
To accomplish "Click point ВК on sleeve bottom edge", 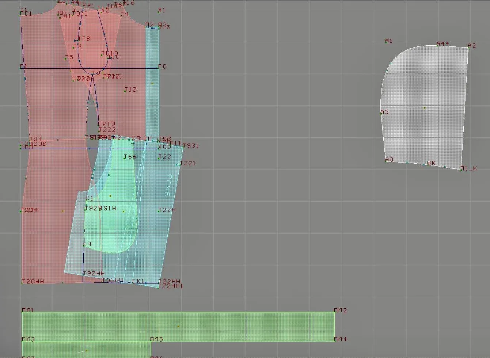I will [431, 163].
